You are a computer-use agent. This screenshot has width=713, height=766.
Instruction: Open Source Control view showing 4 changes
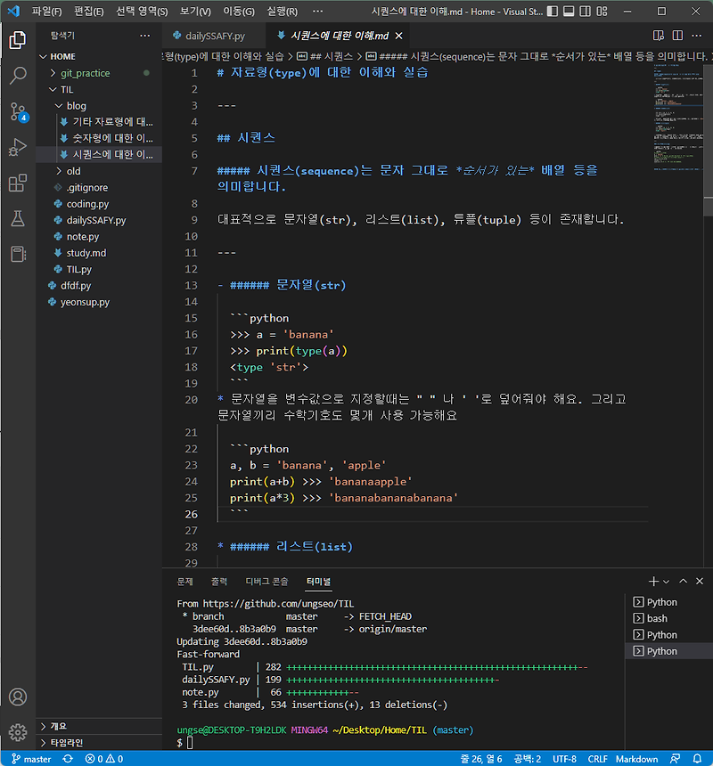click(19, 112)
